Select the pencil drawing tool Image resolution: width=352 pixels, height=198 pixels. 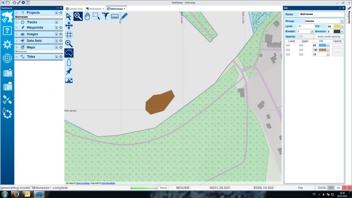tap(124, 16)
